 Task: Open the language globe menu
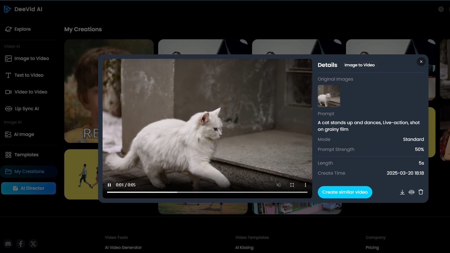tap(442, 9)
